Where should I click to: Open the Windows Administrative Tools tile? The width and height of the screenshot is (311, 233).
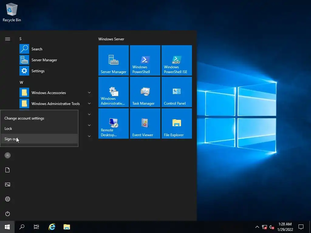[x=114, y=92]
